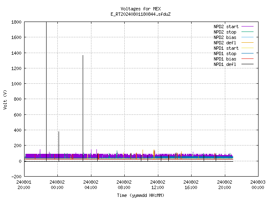This screenshot has height=199, width=266.
Task: Click the 1200 y-axis tick value
Action: [x=16, y=68]
